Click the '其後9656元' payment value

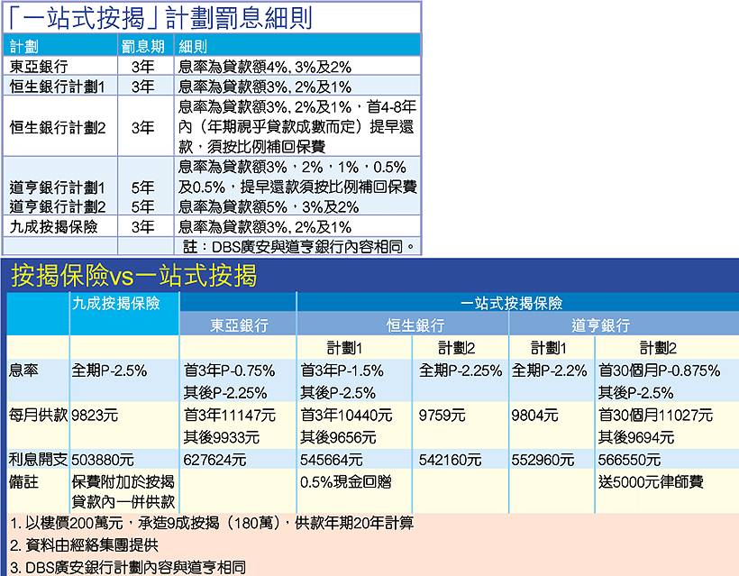[338, 437]
